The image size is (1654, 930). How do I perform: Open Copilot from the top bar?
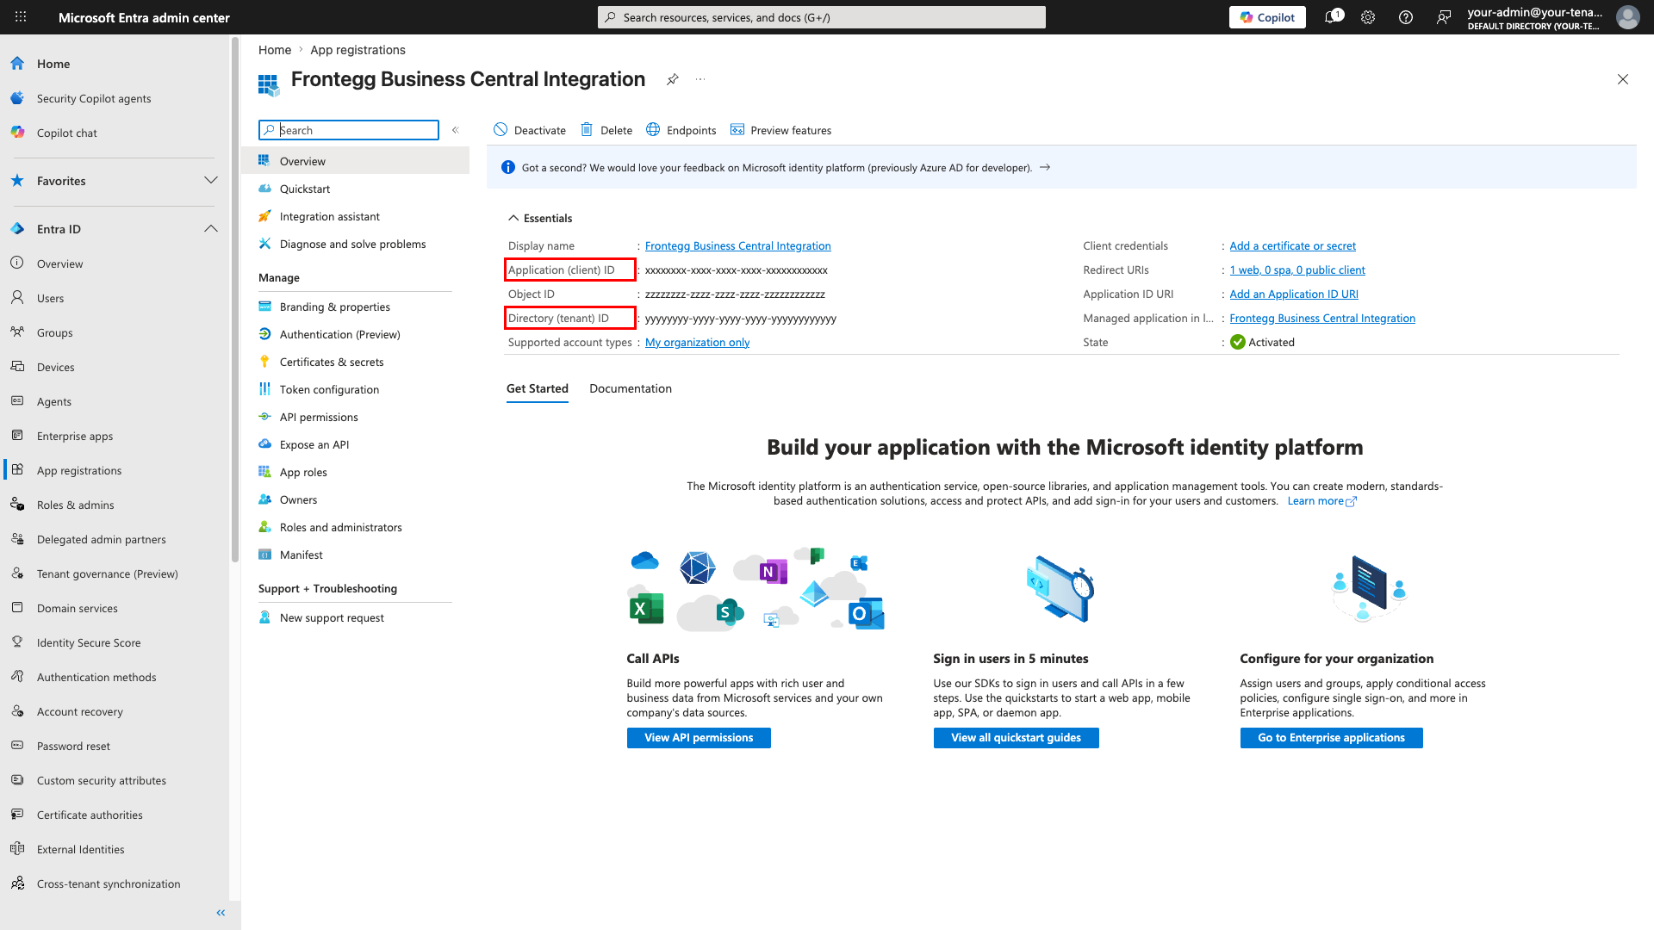click(1267, 17)
